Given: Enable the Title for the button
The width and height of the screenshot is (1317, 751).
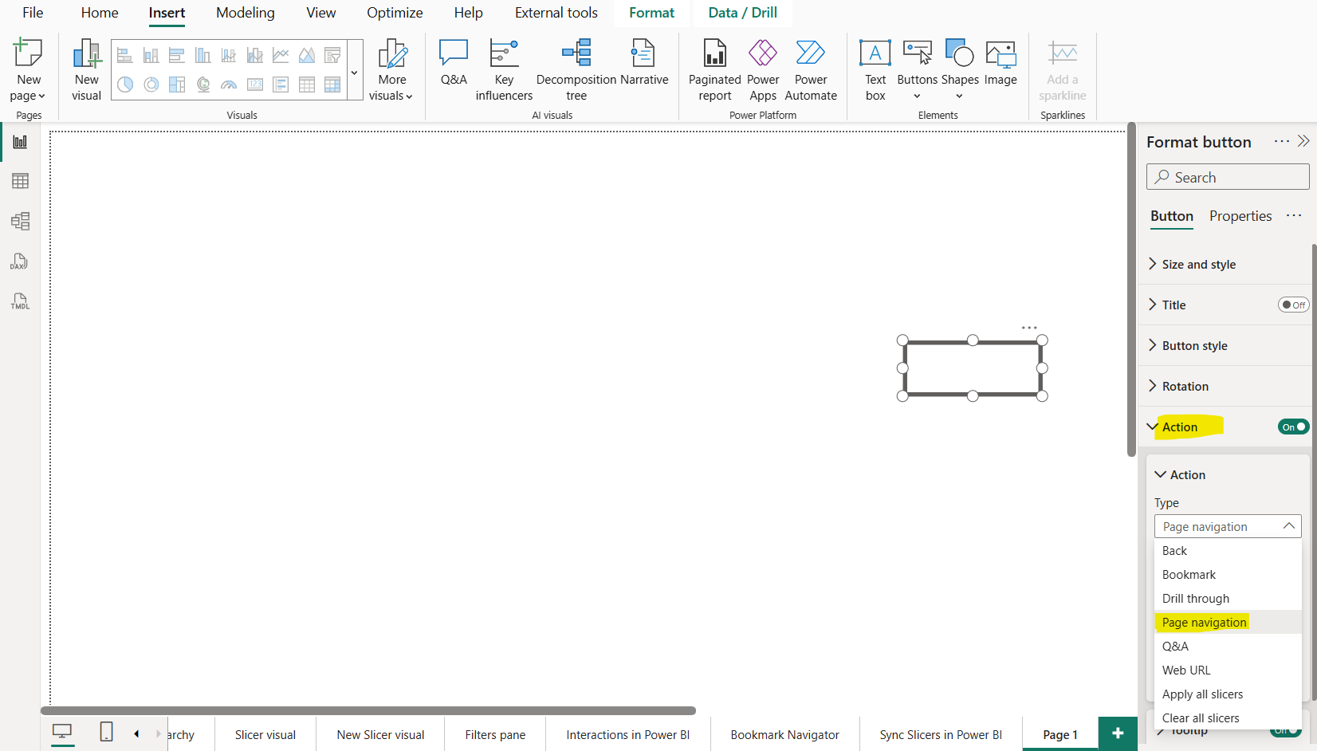Looking at the screenshot, I should pos(1293,305).
